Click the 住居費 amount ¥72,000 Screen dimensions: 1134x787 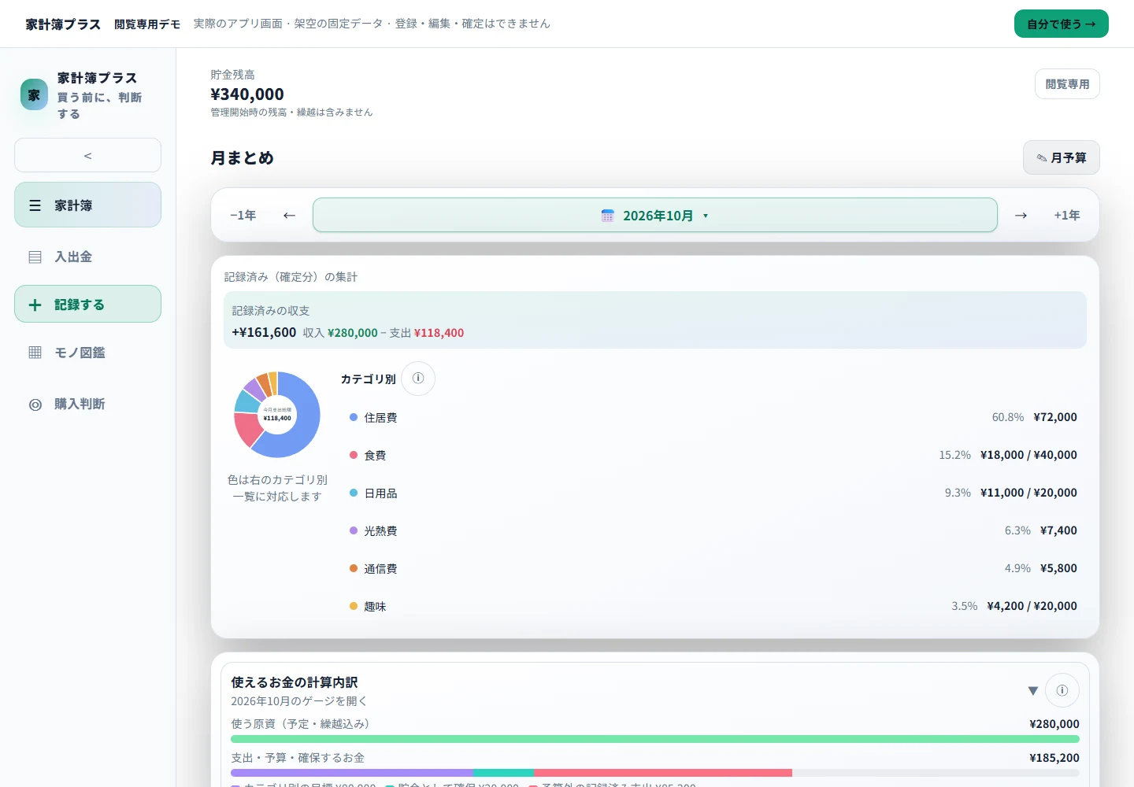pyautogui.click(x=1055, y=417)
